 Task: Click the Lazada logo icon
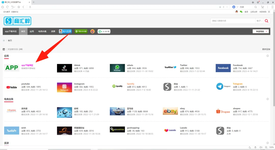pos(170,130)
